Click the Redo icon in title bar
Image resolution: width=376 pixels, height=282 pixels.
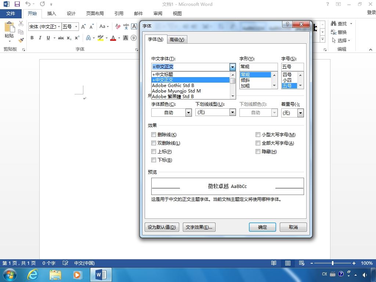43,4
